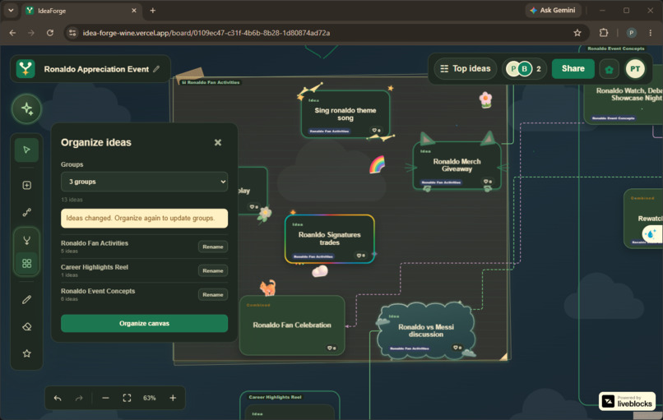This screenshot has height=420, width=663.
Task: Zoom in with the plus button
Action: click(x=173, y=398)
